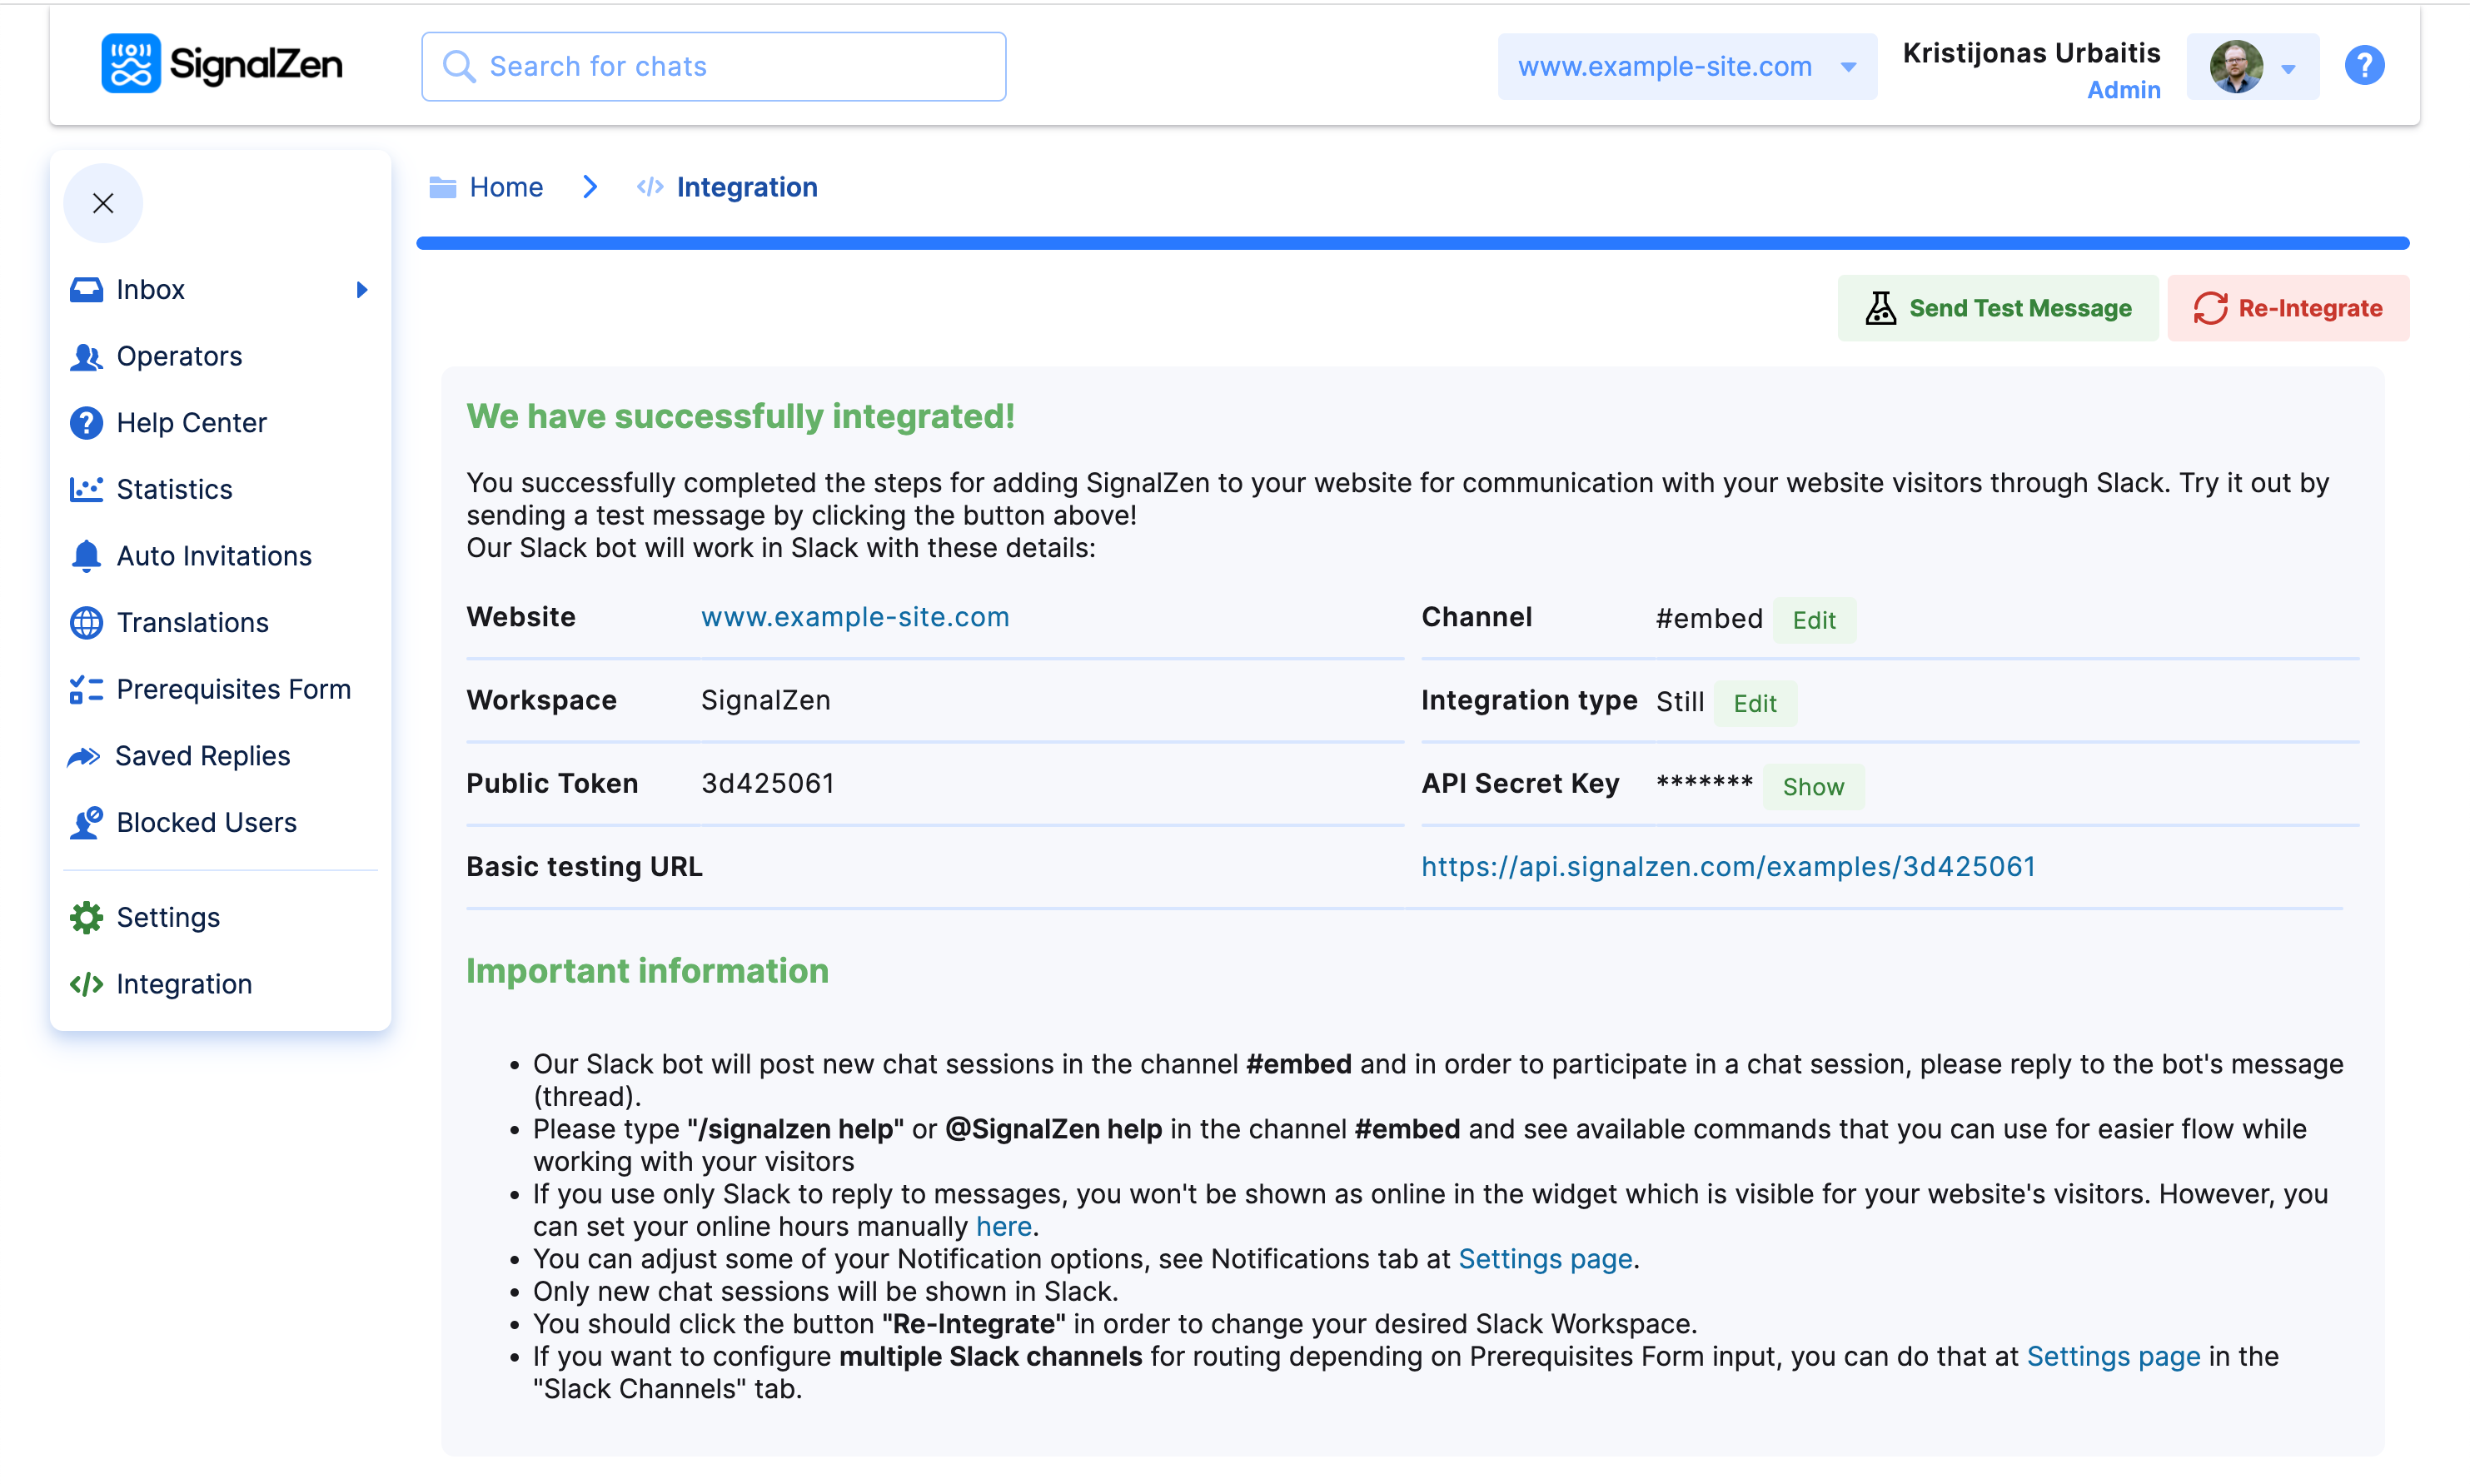Open the help question mark icon
2470x1484 pixels.
pyautogui.click(x=2363, y=66)
